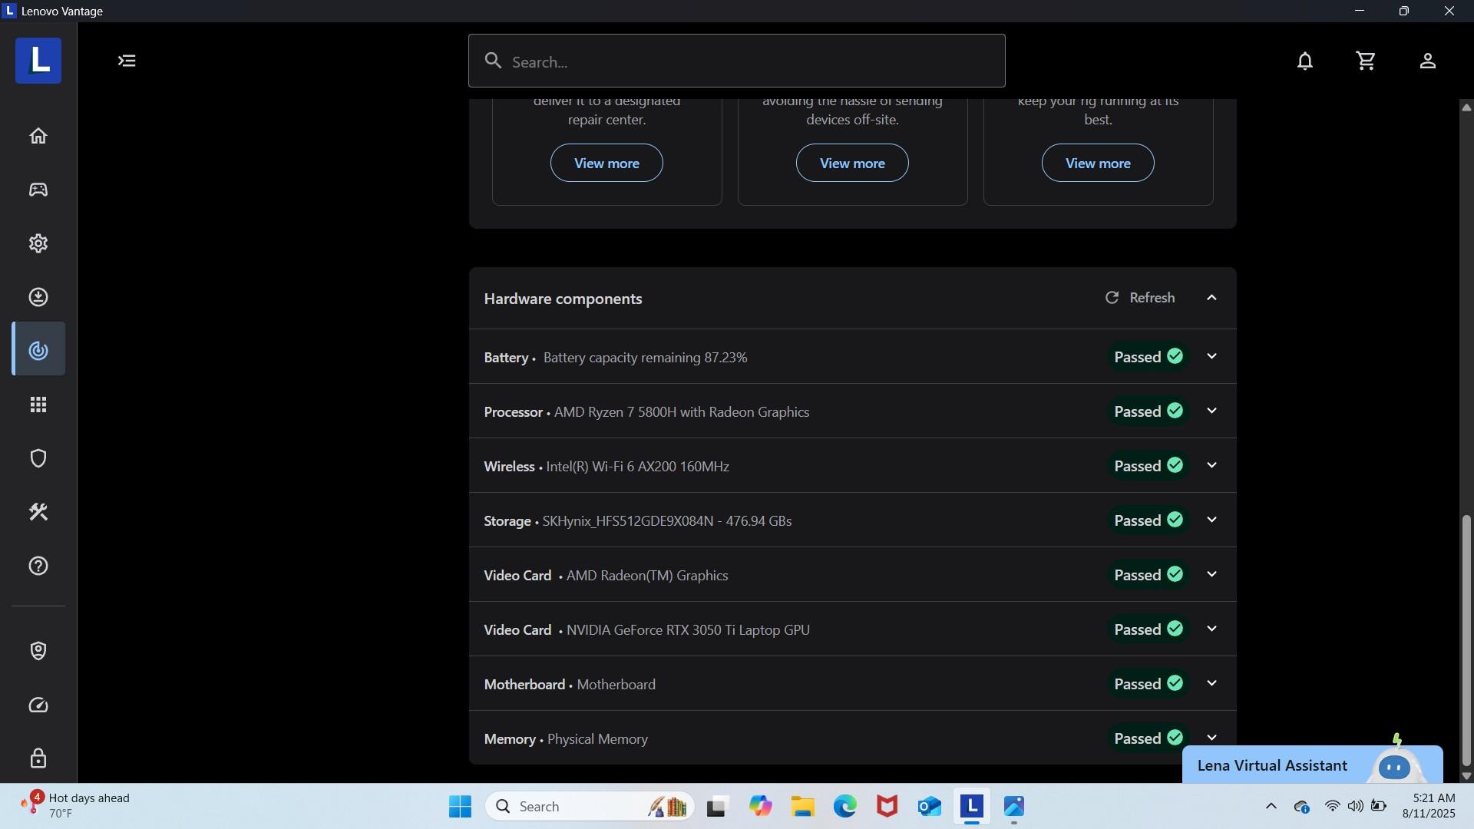Click the rig running View more button

pyautogui.click(x=1098, y=163)
